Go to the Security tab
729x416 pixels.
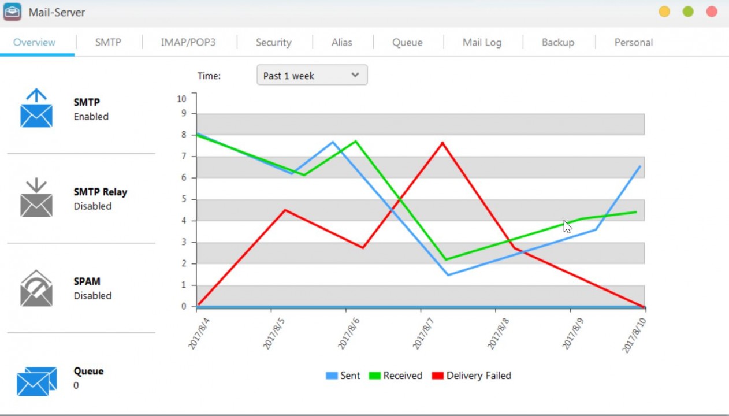pyautogui.click(x=273, y=42)
